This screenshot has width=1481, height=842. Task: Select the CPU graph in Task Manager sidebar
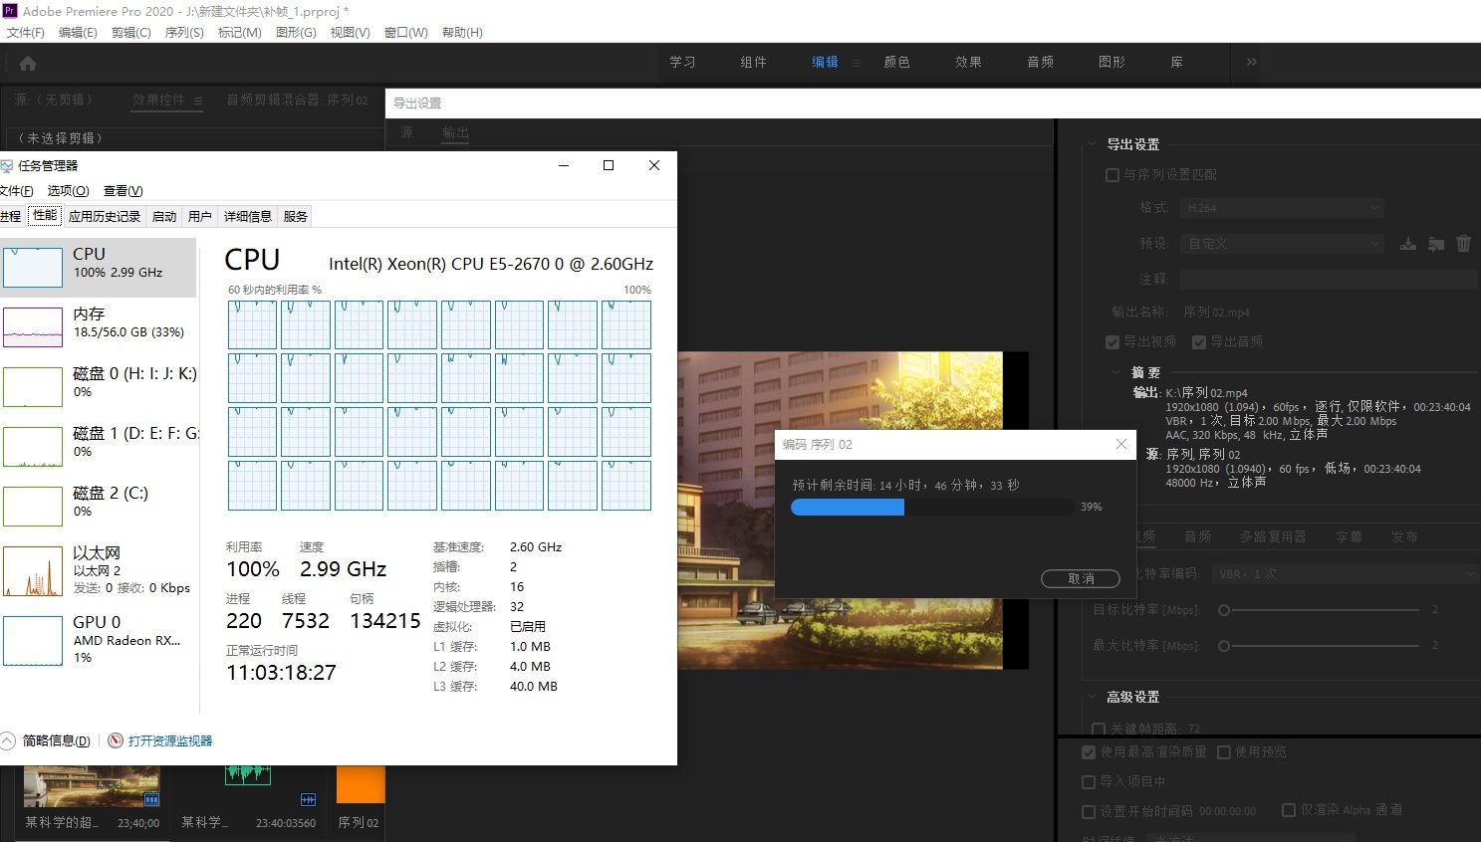tap(33, 267)
